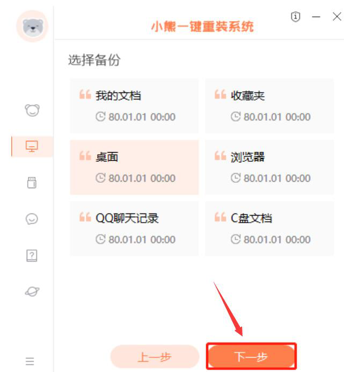Click the 上一步 button

point(155,356)
